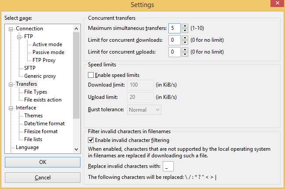Decrease concurrent uploads limit down arrow
Viewport: 285px width, 189px height.
[x=185, y=54]
